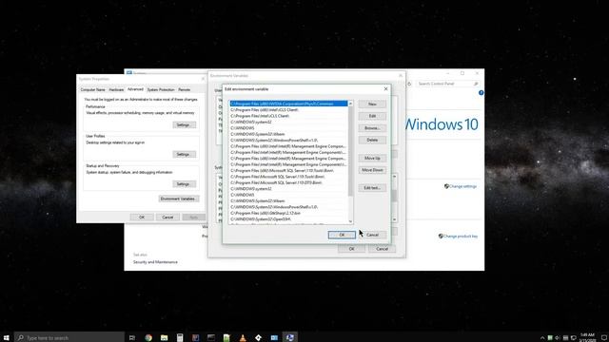
Task: Click scroll-up arrow of system variables list
Action: tap(395, 177)
